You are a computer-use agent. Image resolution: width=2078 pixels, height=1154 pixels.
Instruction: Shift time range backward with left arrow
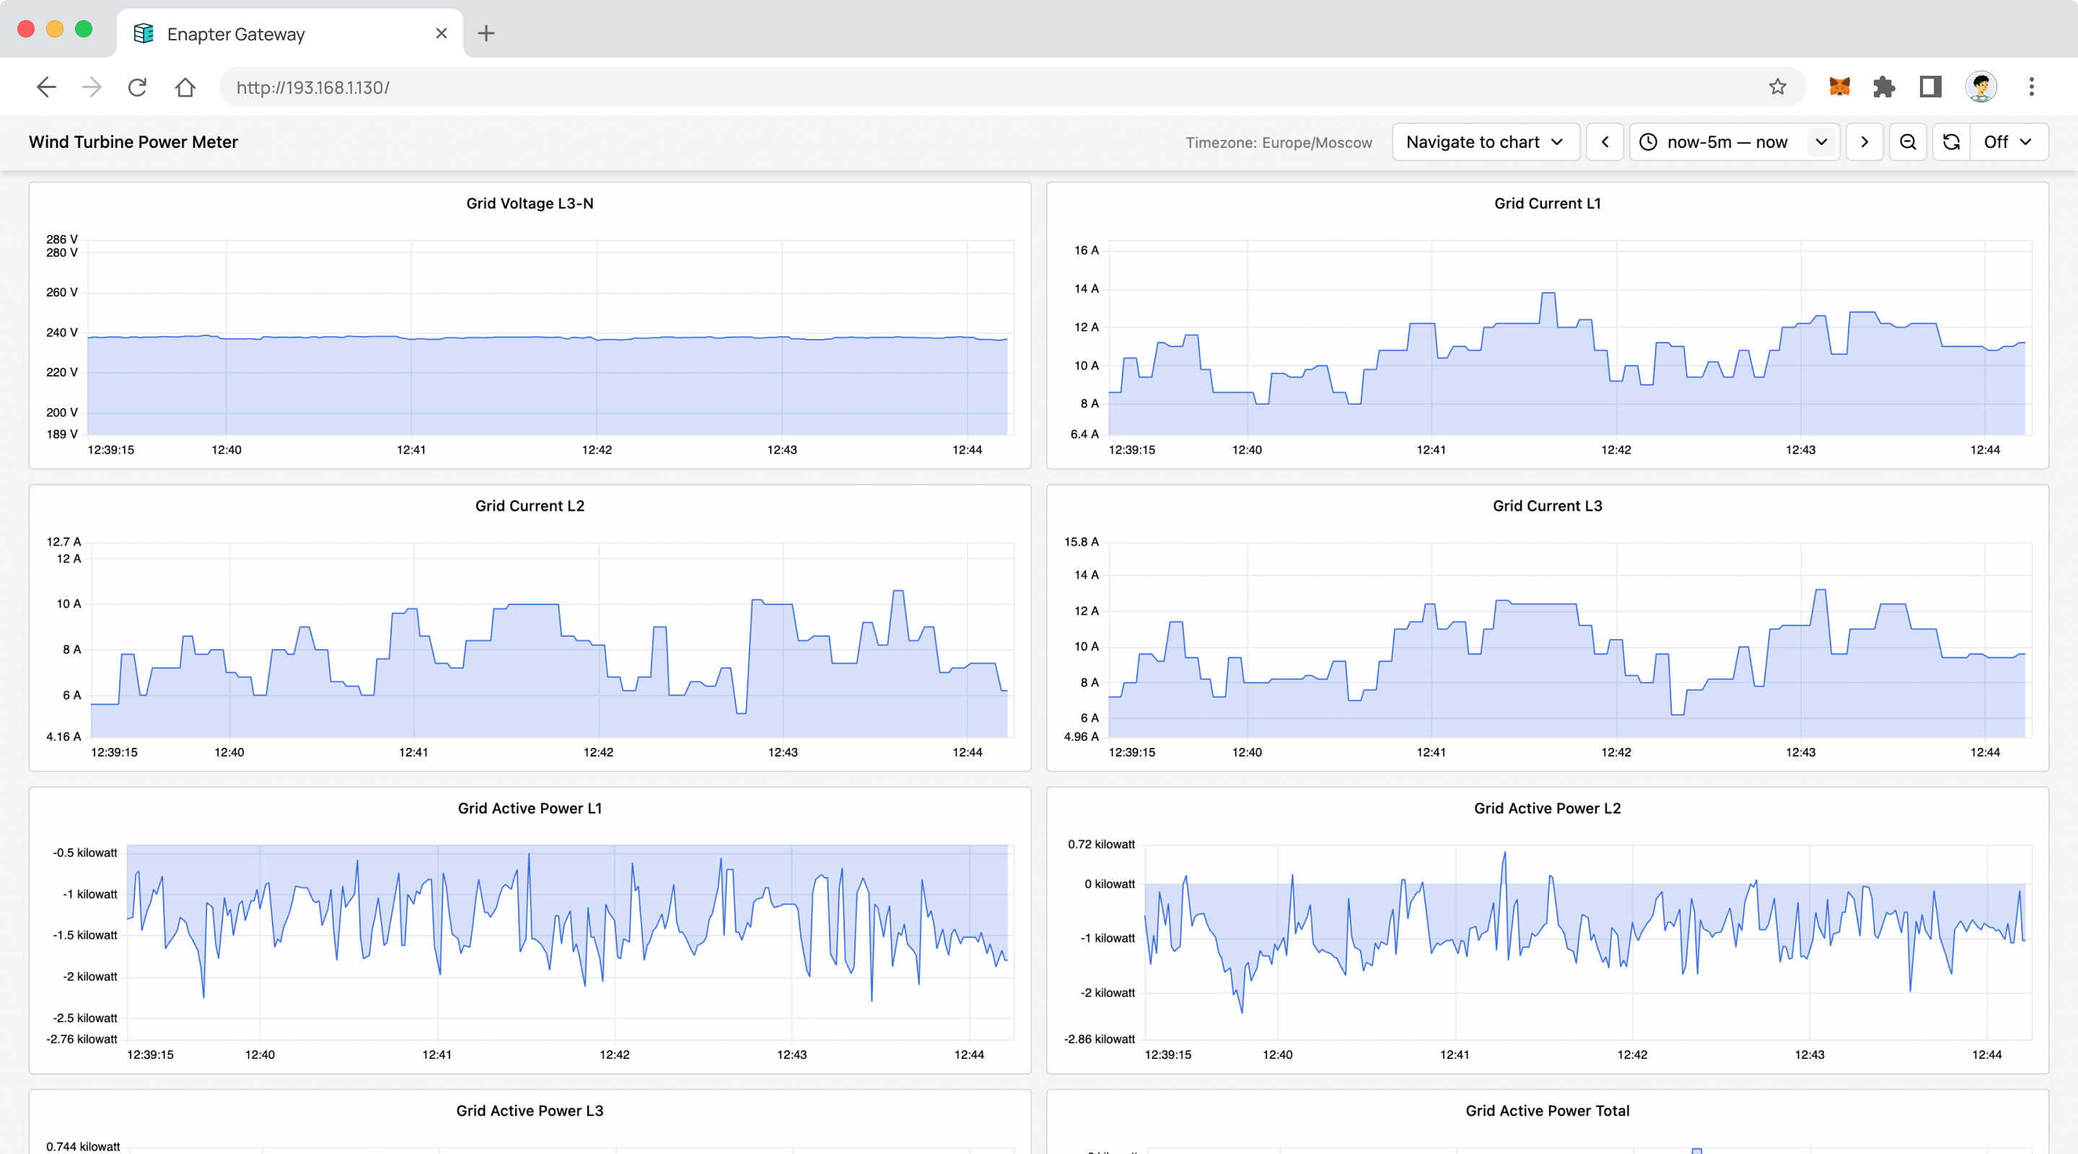(x=1605, y=142)
